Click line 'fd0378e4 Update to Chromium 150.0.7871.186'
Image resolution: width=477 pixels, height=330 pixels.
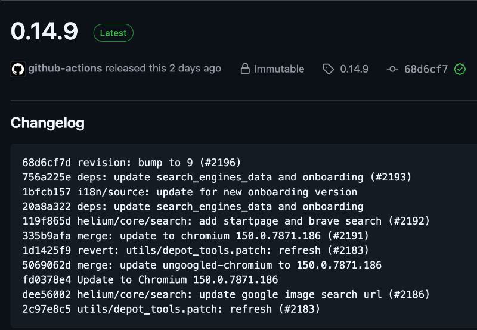[150, 280]
